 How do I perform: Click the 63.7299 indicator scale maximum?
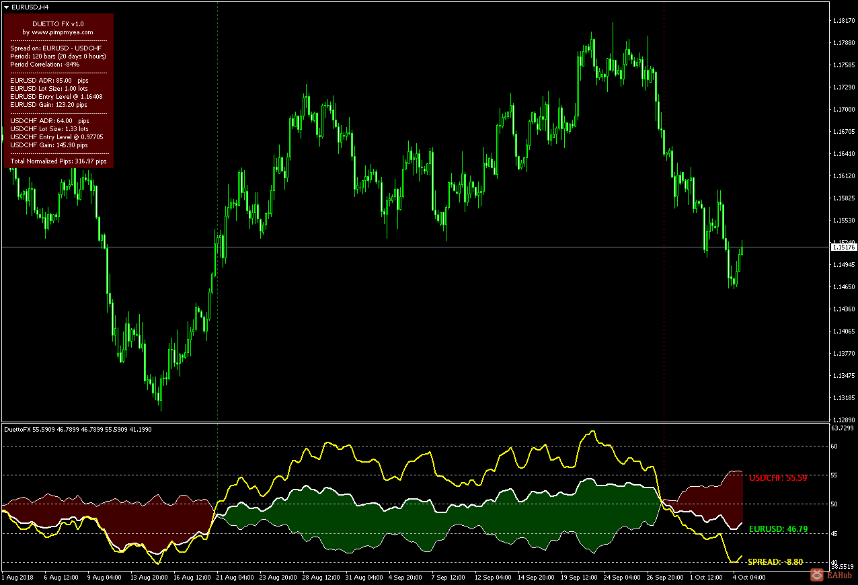point(843,428)
